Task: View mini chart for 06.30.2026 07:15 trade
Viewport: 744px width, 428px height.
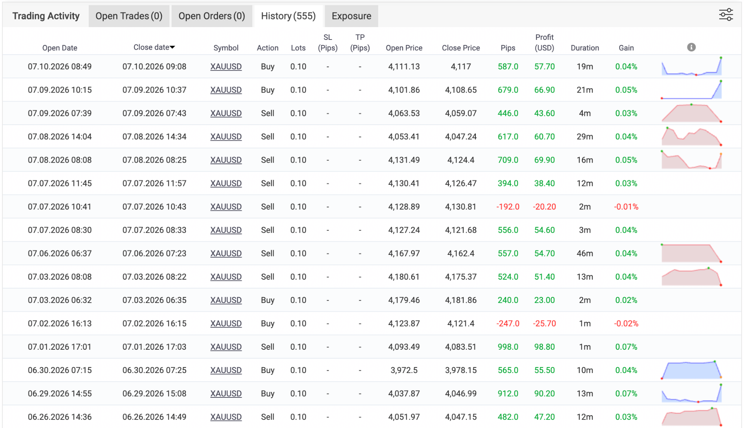Action: [691, 370]
